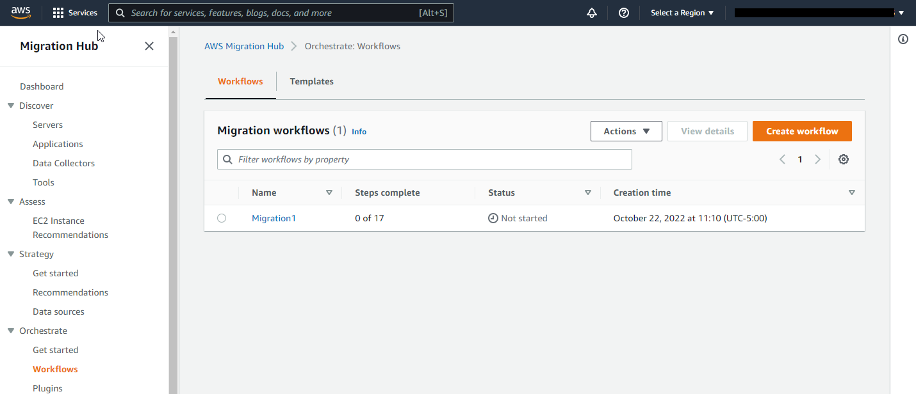Go to next page of workflows
The width and height of the screenshot is (916, 394).
click(817, 159)
